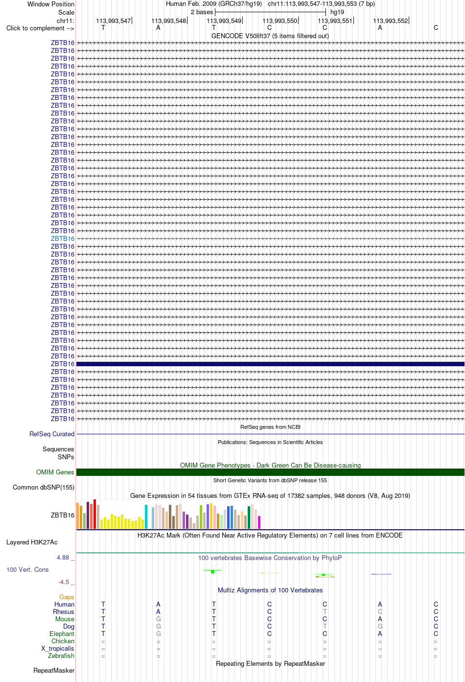Open the 'RefSeq genes from NCBI' track title
465x682 pixels.
pyautogui.click(x=270, y=427)
